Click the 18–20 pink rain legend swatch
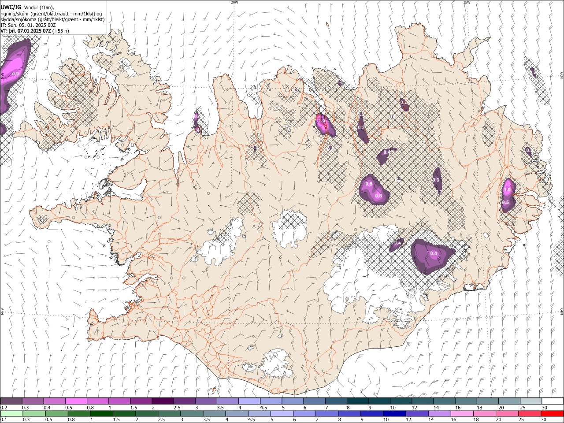Screen dimensions: 564x423 tap(484, 414)
